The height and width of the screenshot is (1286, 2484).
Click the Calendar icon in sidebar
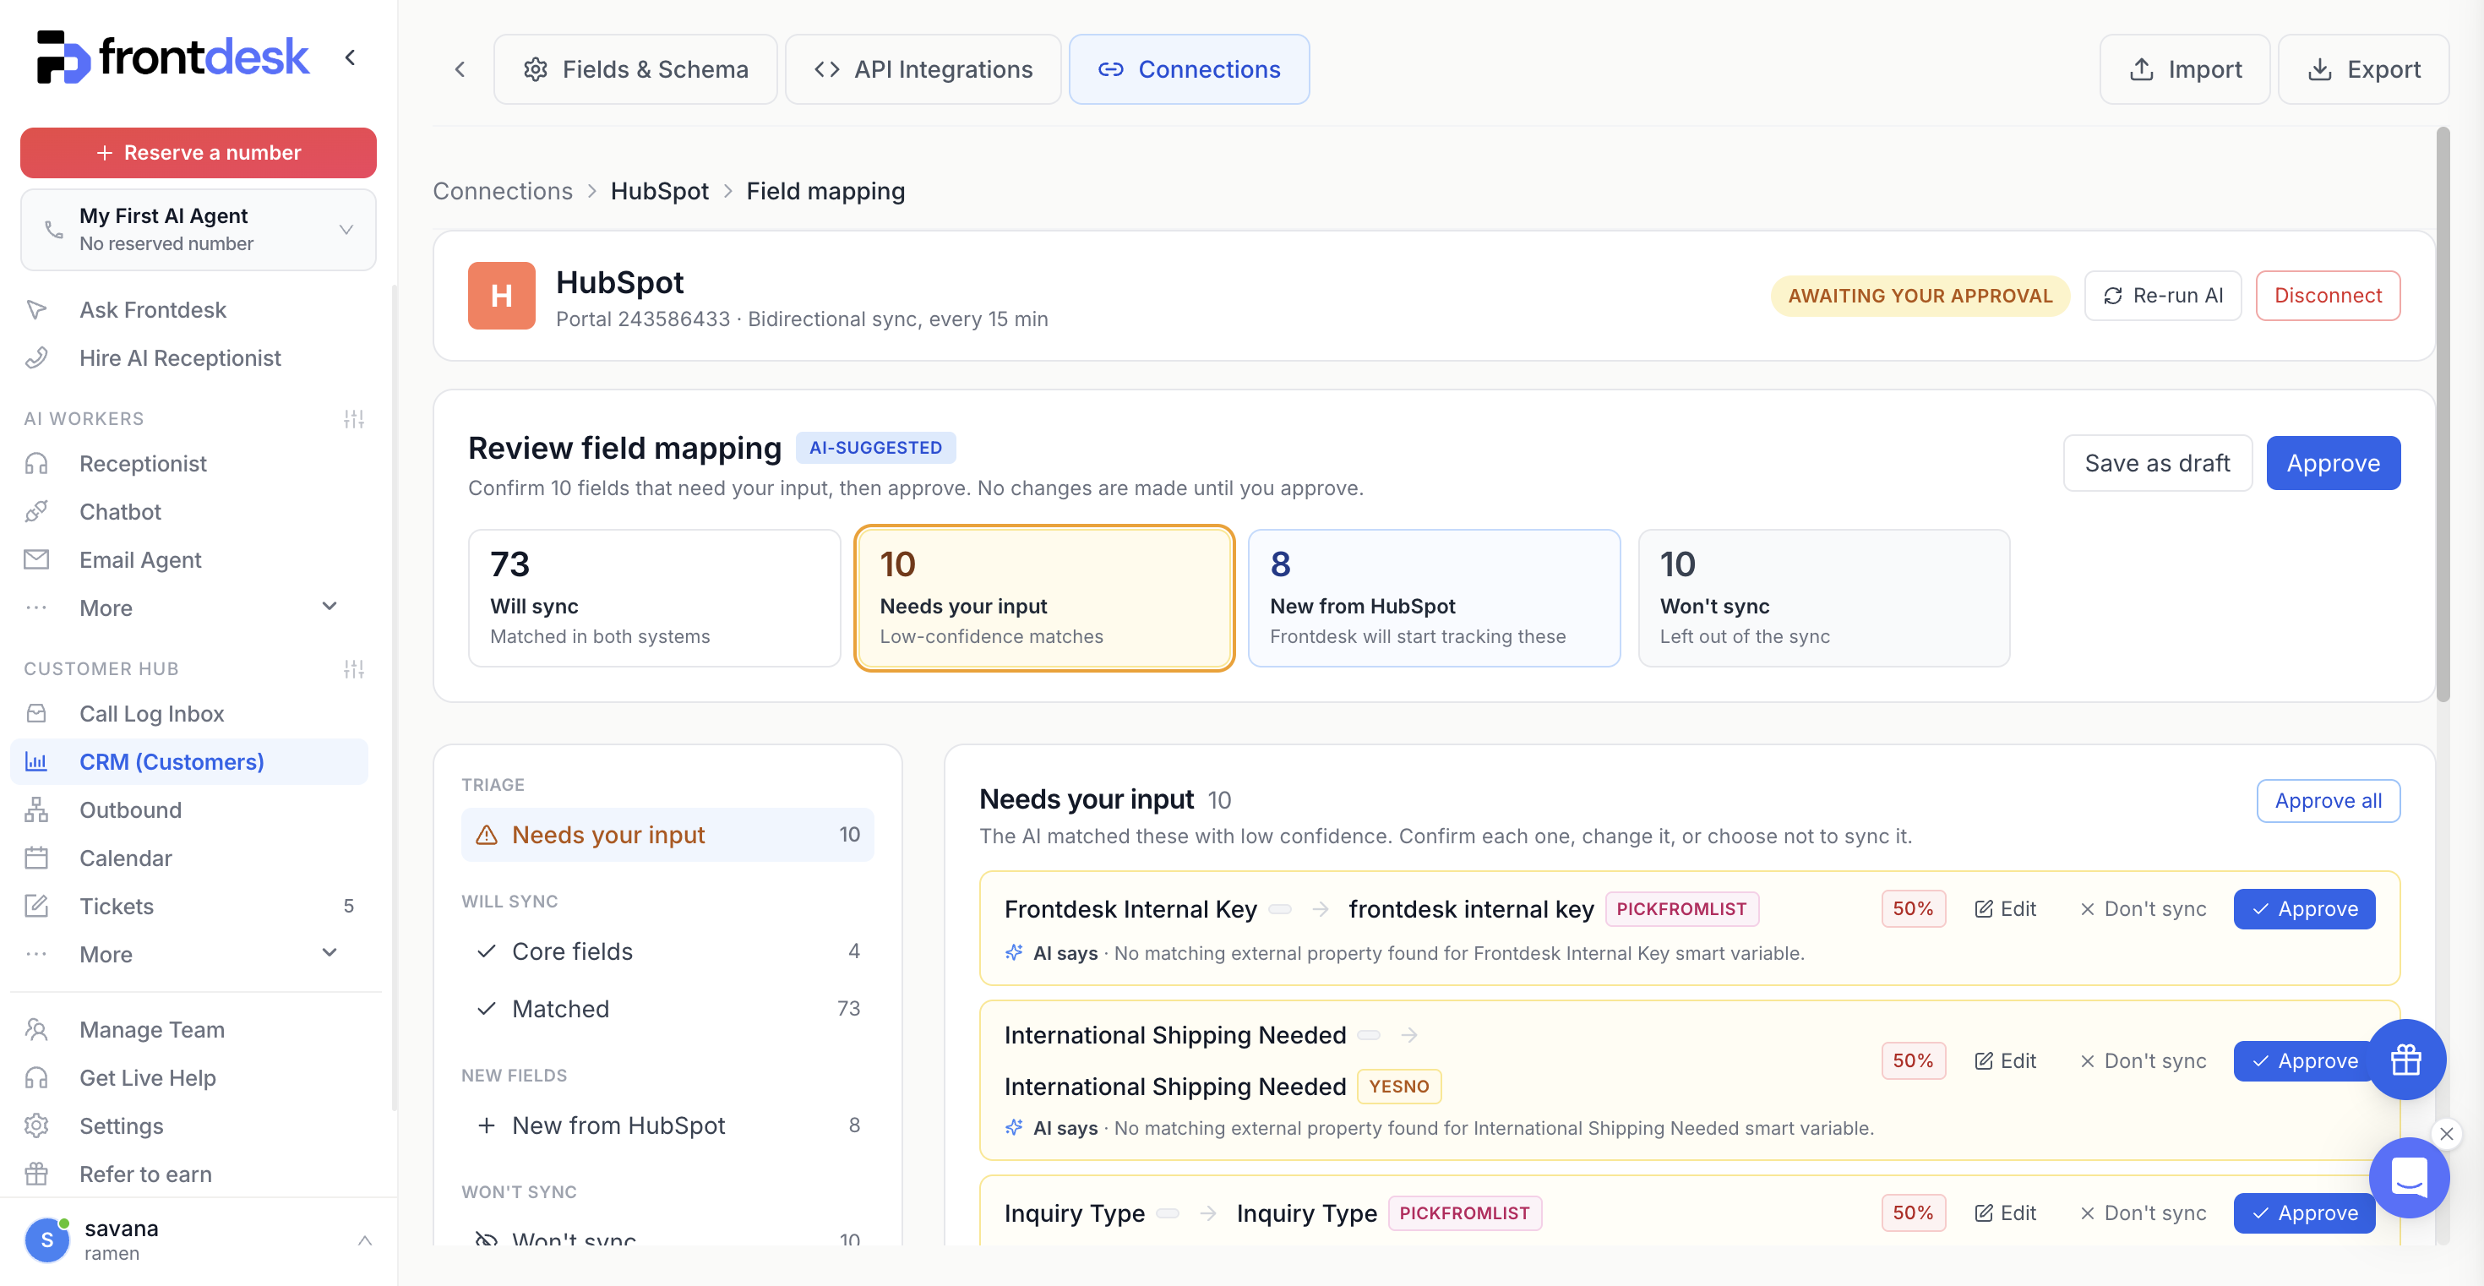click(x=36, y=858)
